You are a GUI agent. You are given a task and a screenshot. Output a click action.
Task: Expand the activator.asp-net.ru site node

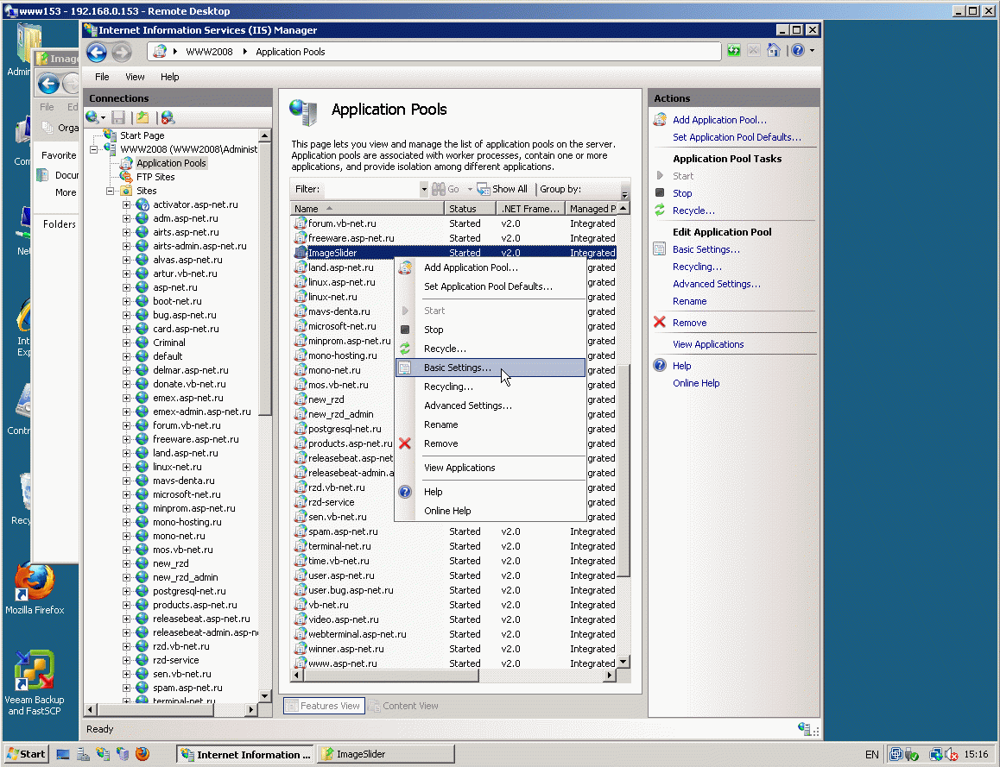126,205
